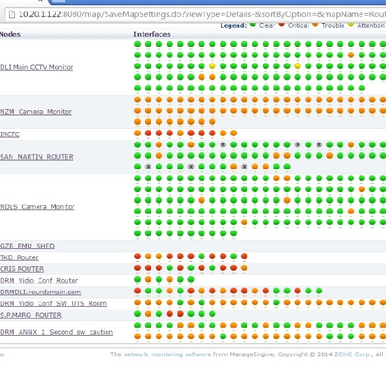Select first green interface of DRM_Vidio_Conf_SW_UTS_Room
The width and height of the screenshot is (386, 386).
click(180, 302)
